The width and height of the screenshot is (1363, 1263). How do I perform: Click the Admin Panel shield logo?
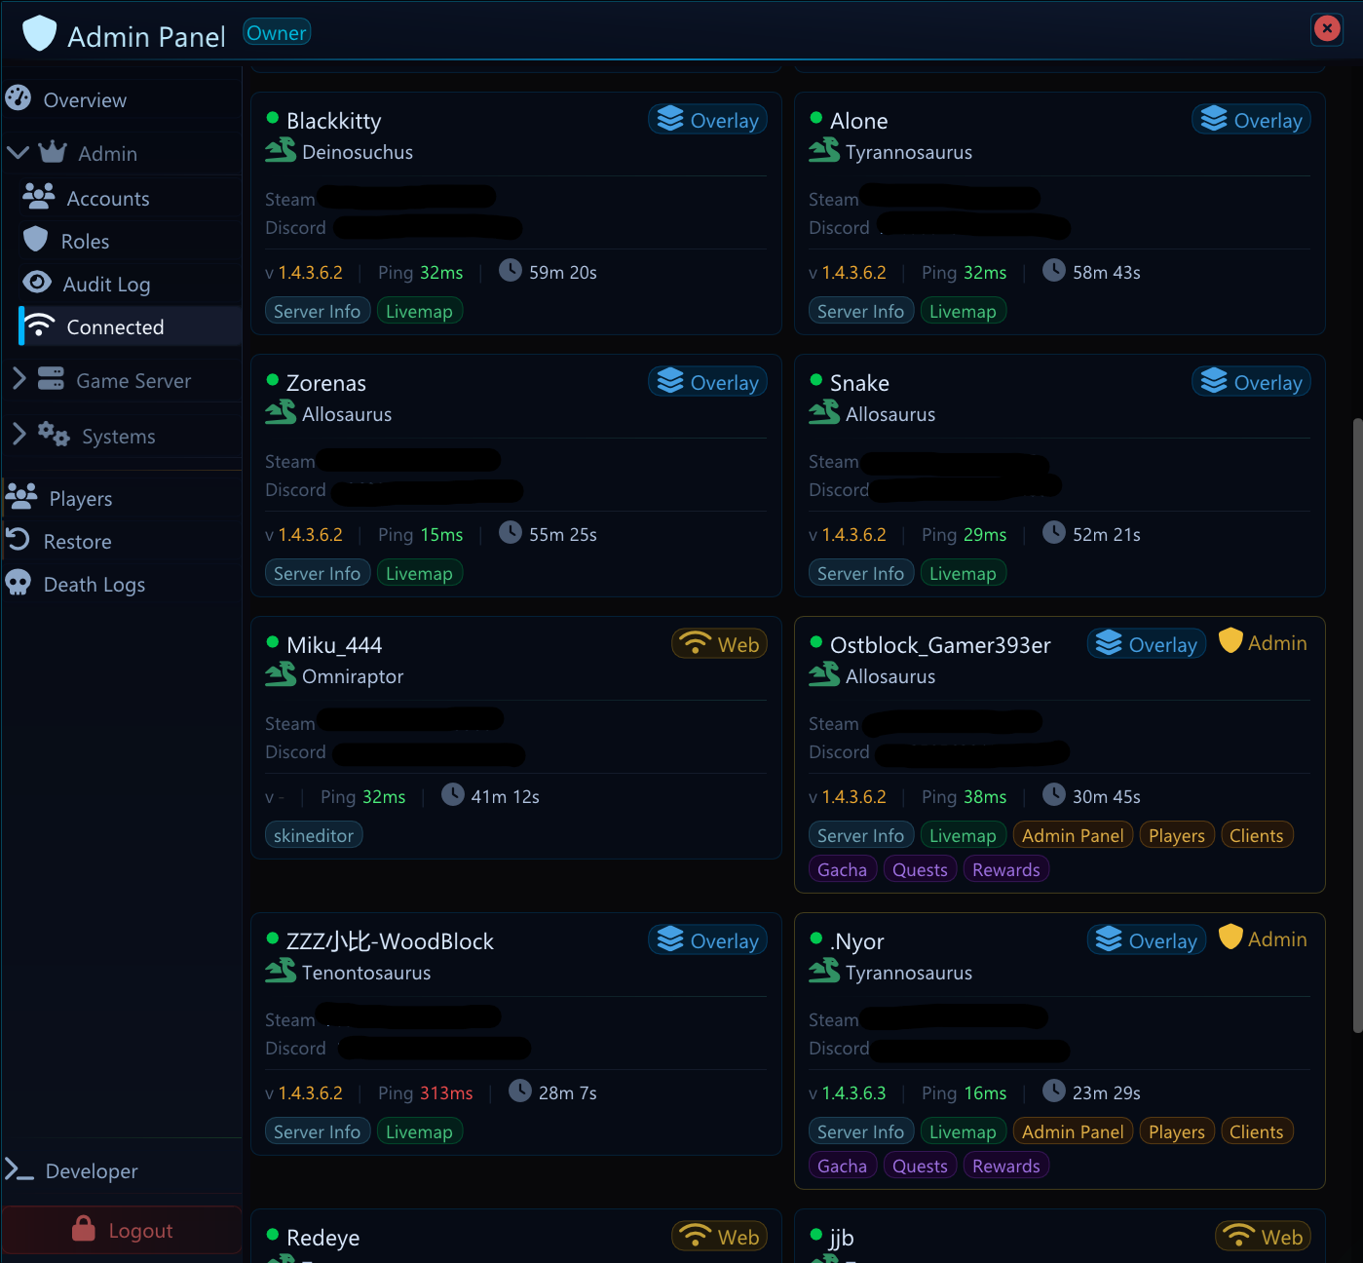pos(40,33)
